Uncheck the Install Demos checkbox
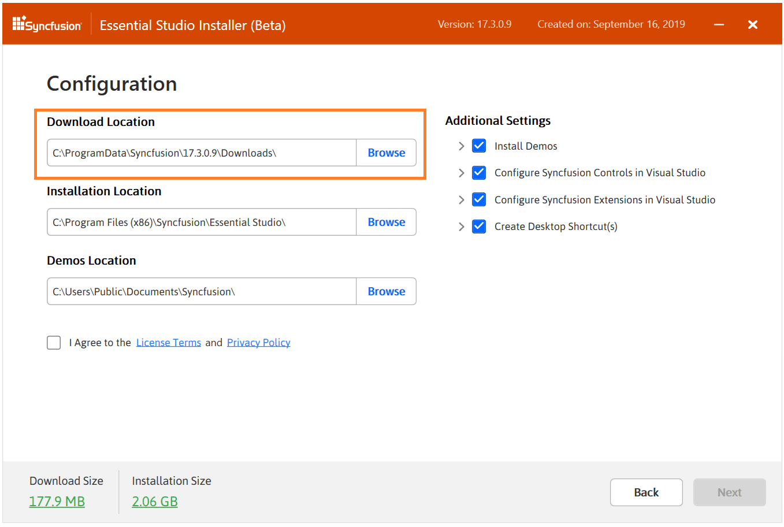The width and height of the screenshot is (784, 527). pos(479,146)
